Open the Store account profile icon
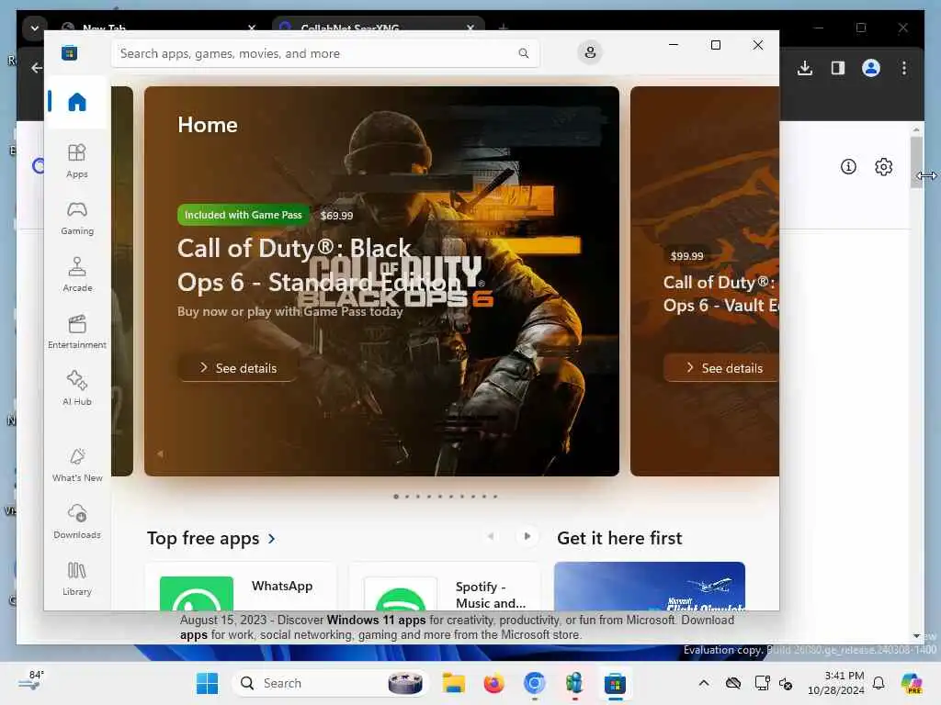This screenshot has width=941, height=705. tap(590, 52)
